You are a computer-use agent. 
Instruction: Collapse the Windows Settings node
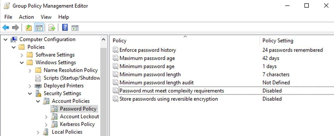coord(22,63)
